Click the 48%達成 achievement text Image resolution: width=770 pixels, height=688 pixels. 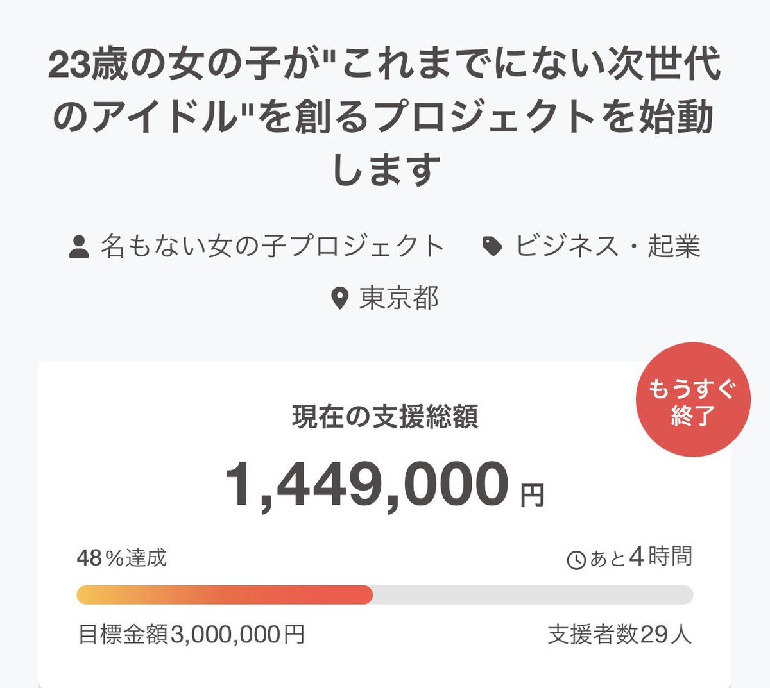[122, 558]
